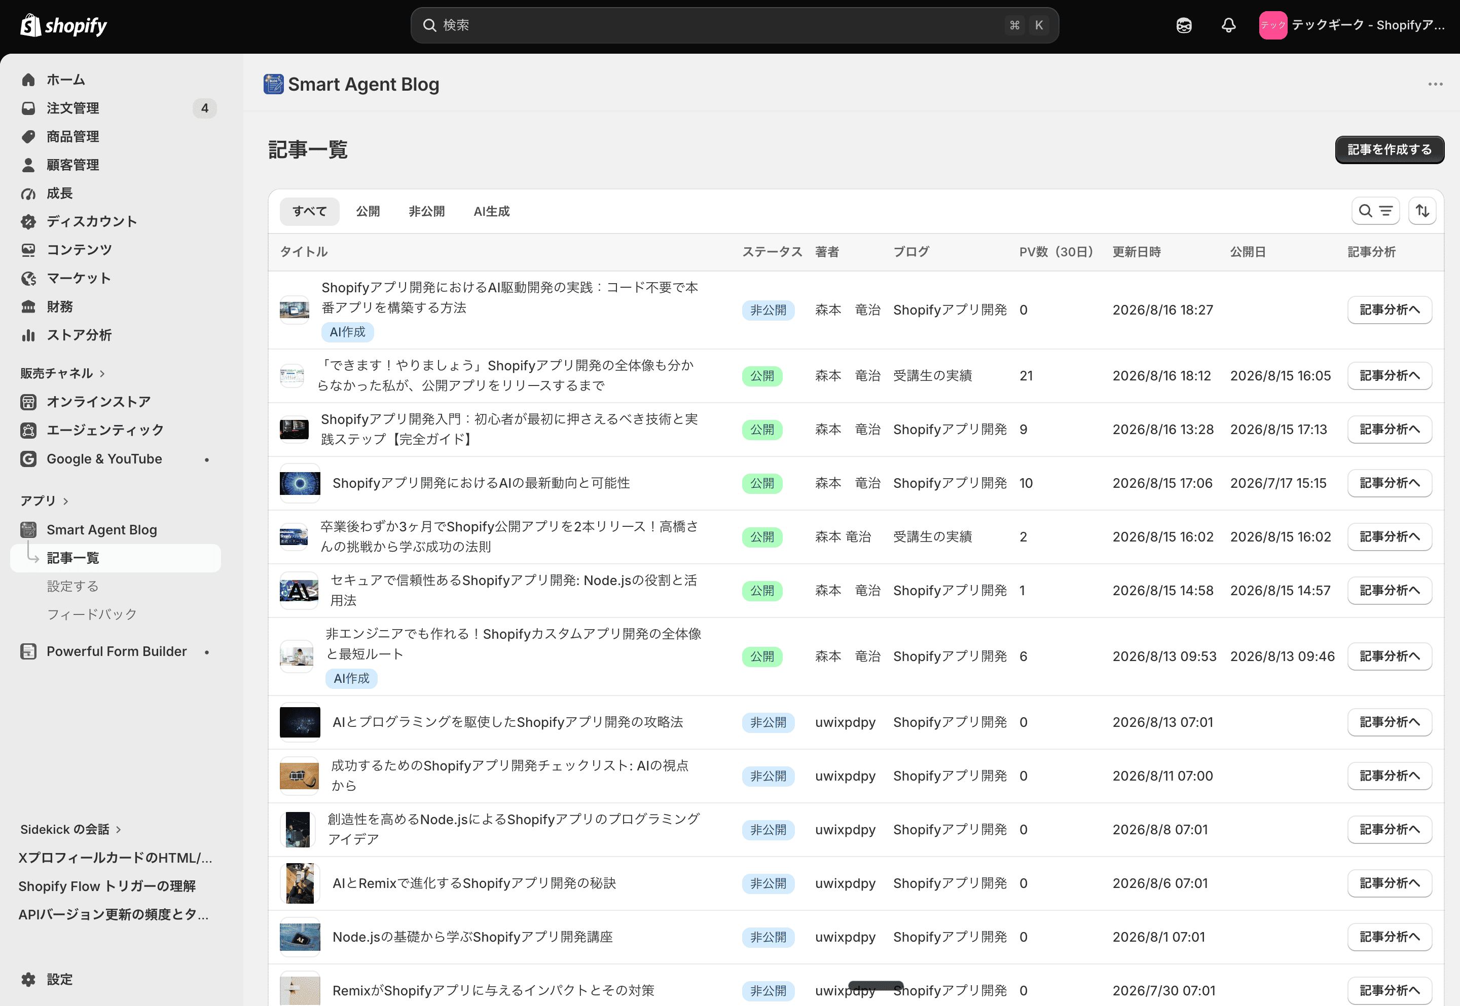Click the Google icon beside Google & YouTube

coord(28,459)
